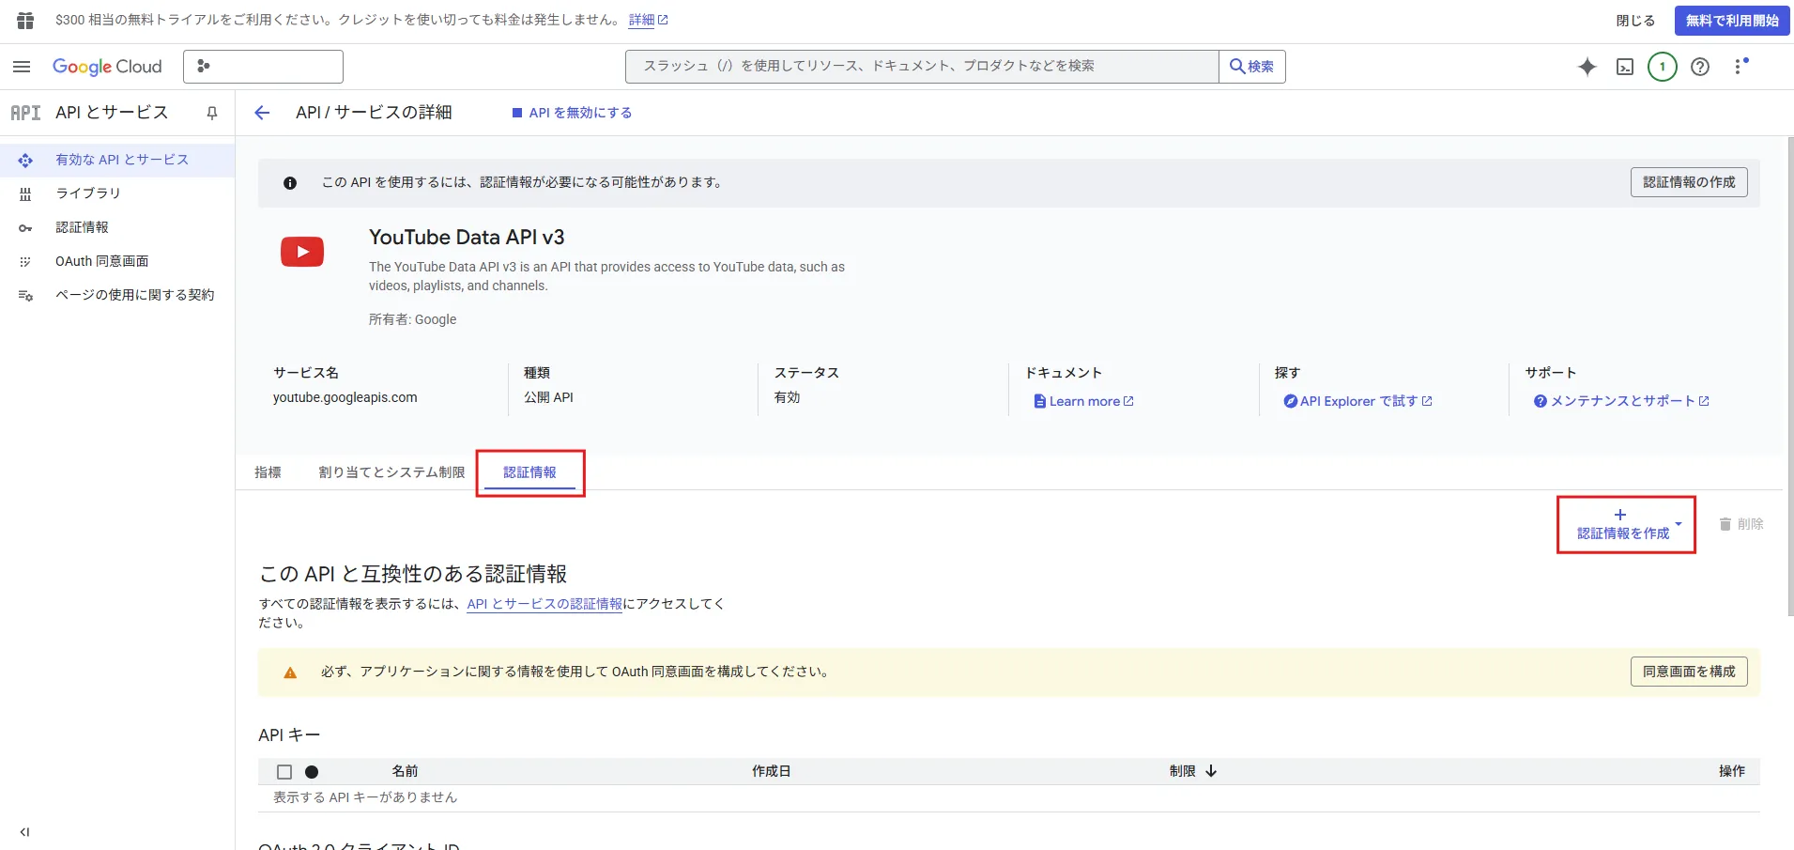Click the Google Cloud logo
The height and width of the screenshot is (850, 1794).
107,67
